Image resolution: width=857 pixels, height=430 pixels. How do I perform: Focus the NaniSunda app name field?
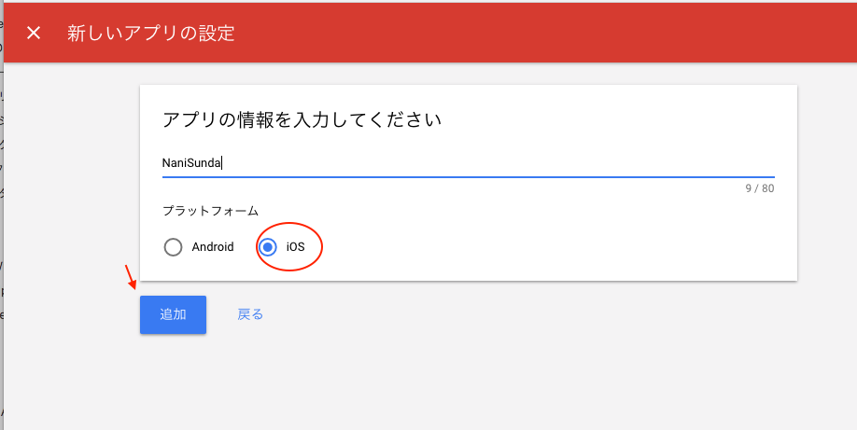(x=468, y=163)
